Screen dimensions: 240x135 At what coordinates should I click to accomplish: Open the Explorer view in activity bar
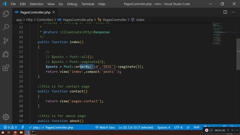(6, 14)
